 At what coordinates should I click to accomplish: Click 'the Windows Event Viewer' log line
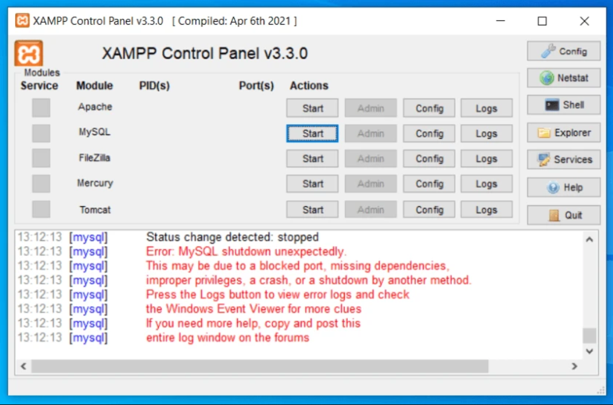pyautogui.click(x=254, y=309)
